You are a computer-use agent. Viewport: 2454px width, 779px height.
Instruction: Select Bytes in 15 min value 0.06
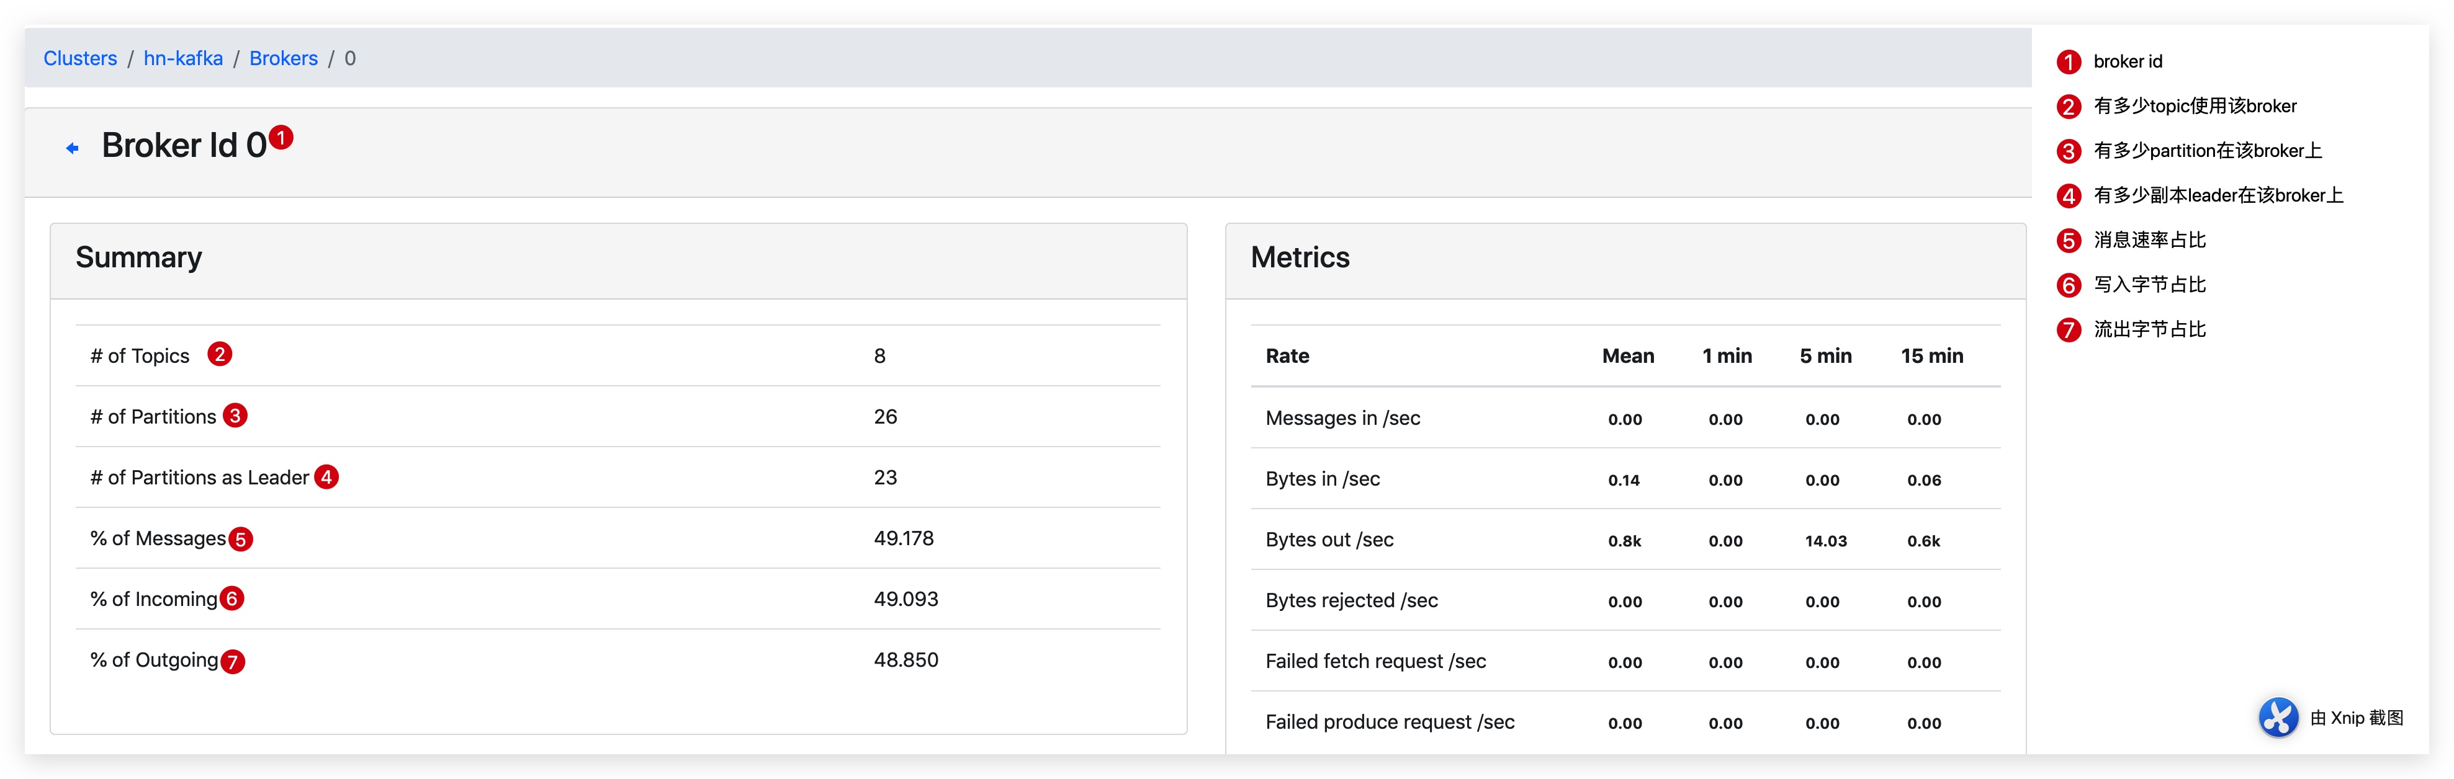click(1923, 480)
